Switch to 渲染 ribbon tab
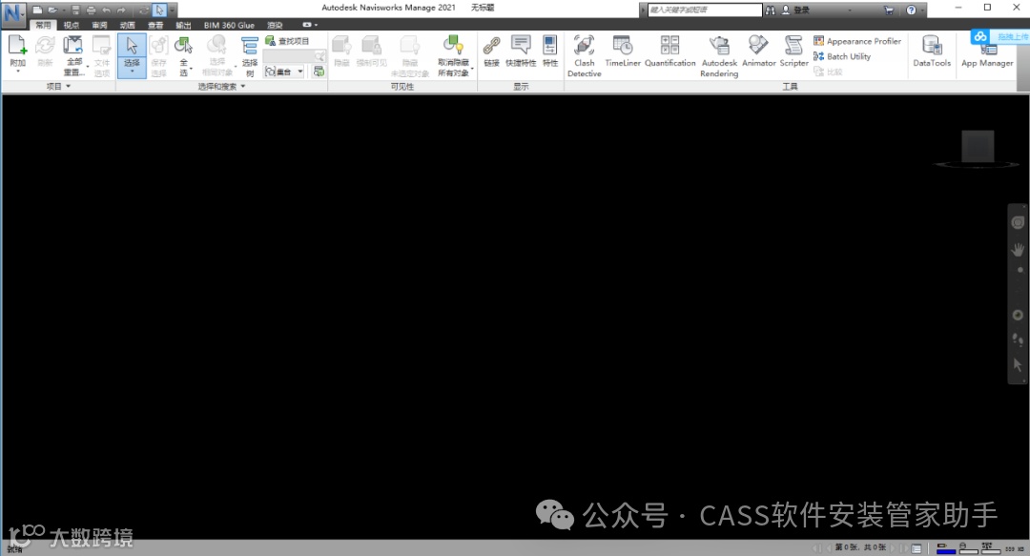 (x=275, y=25)
